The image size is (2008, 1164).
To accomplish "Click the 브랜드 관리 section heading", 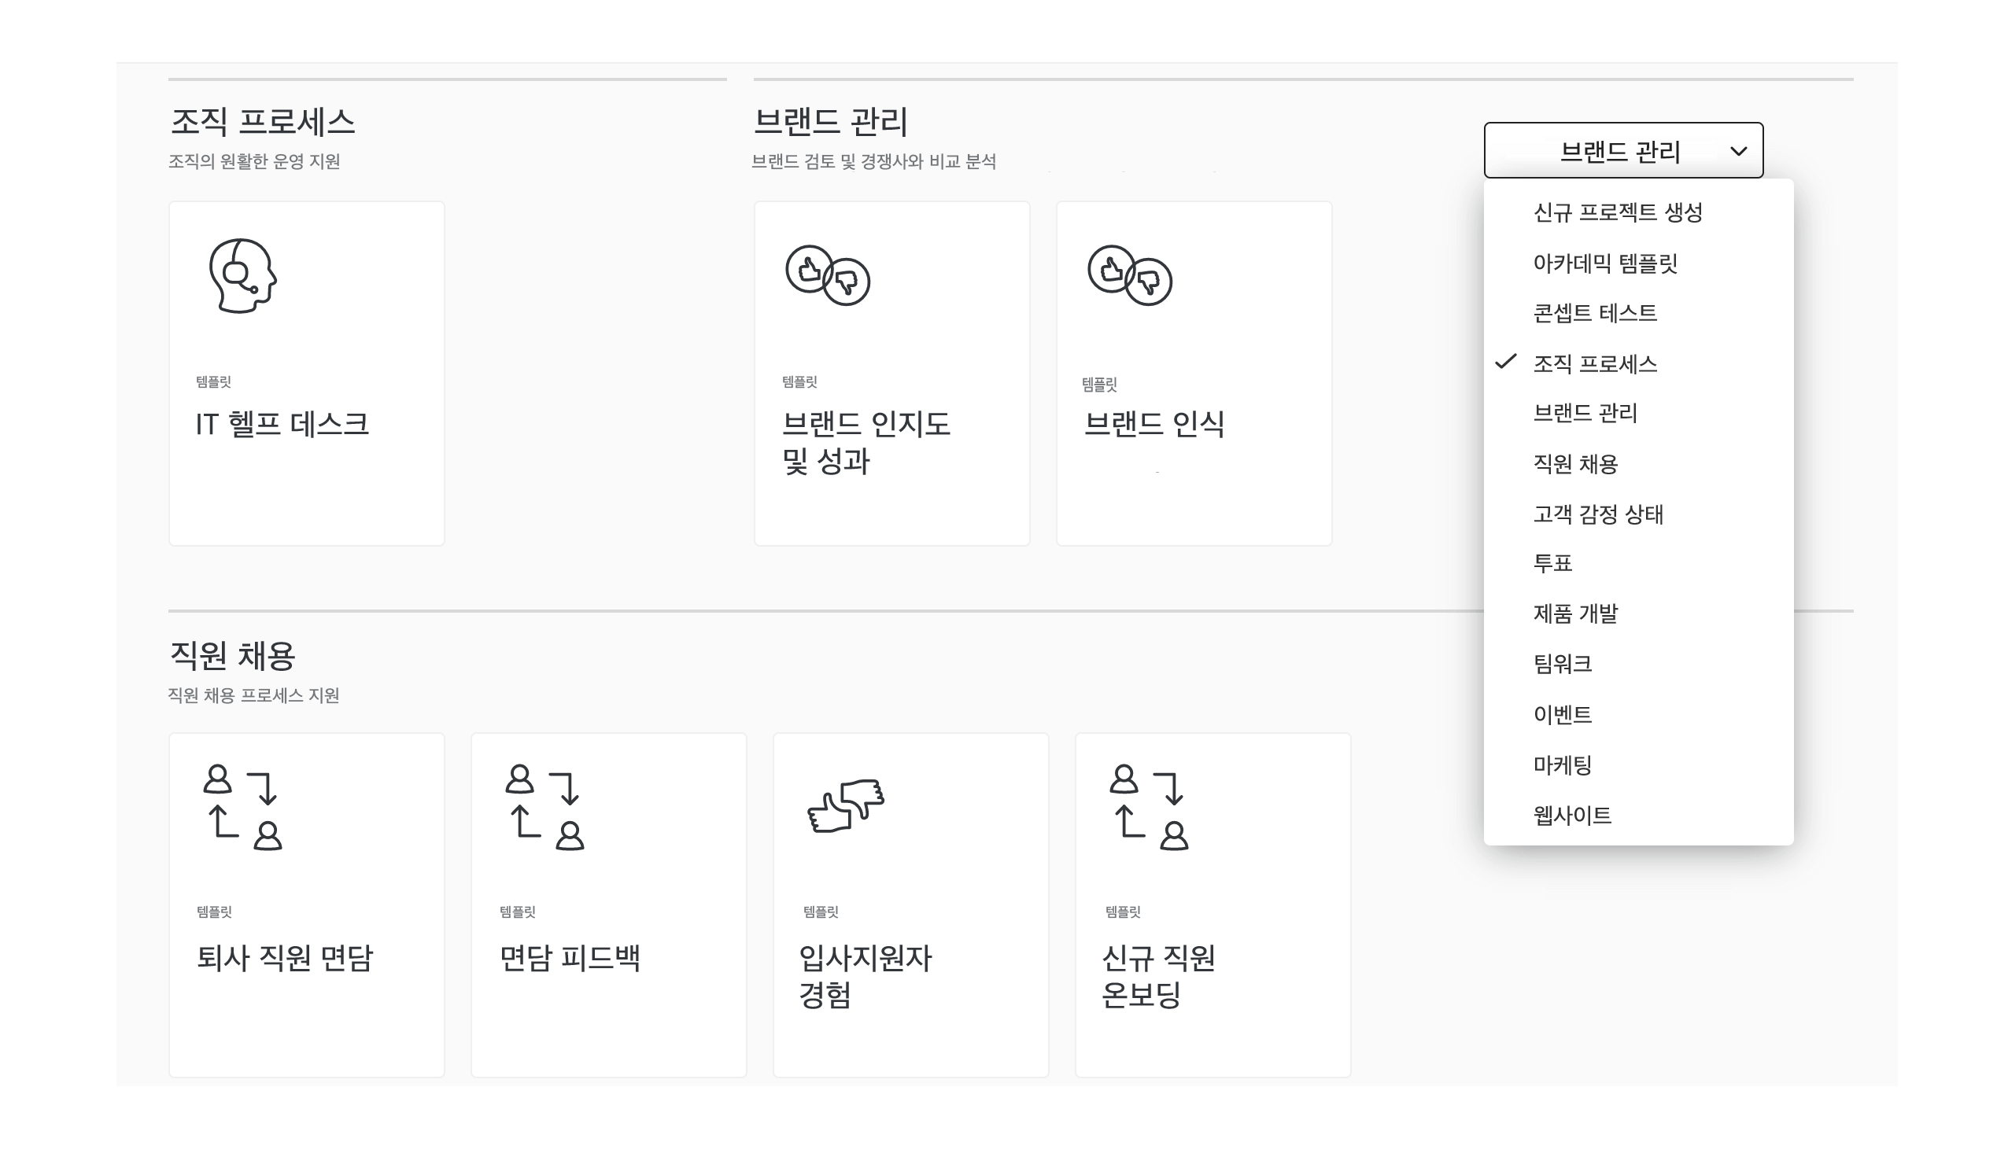I will click(830, 122).
